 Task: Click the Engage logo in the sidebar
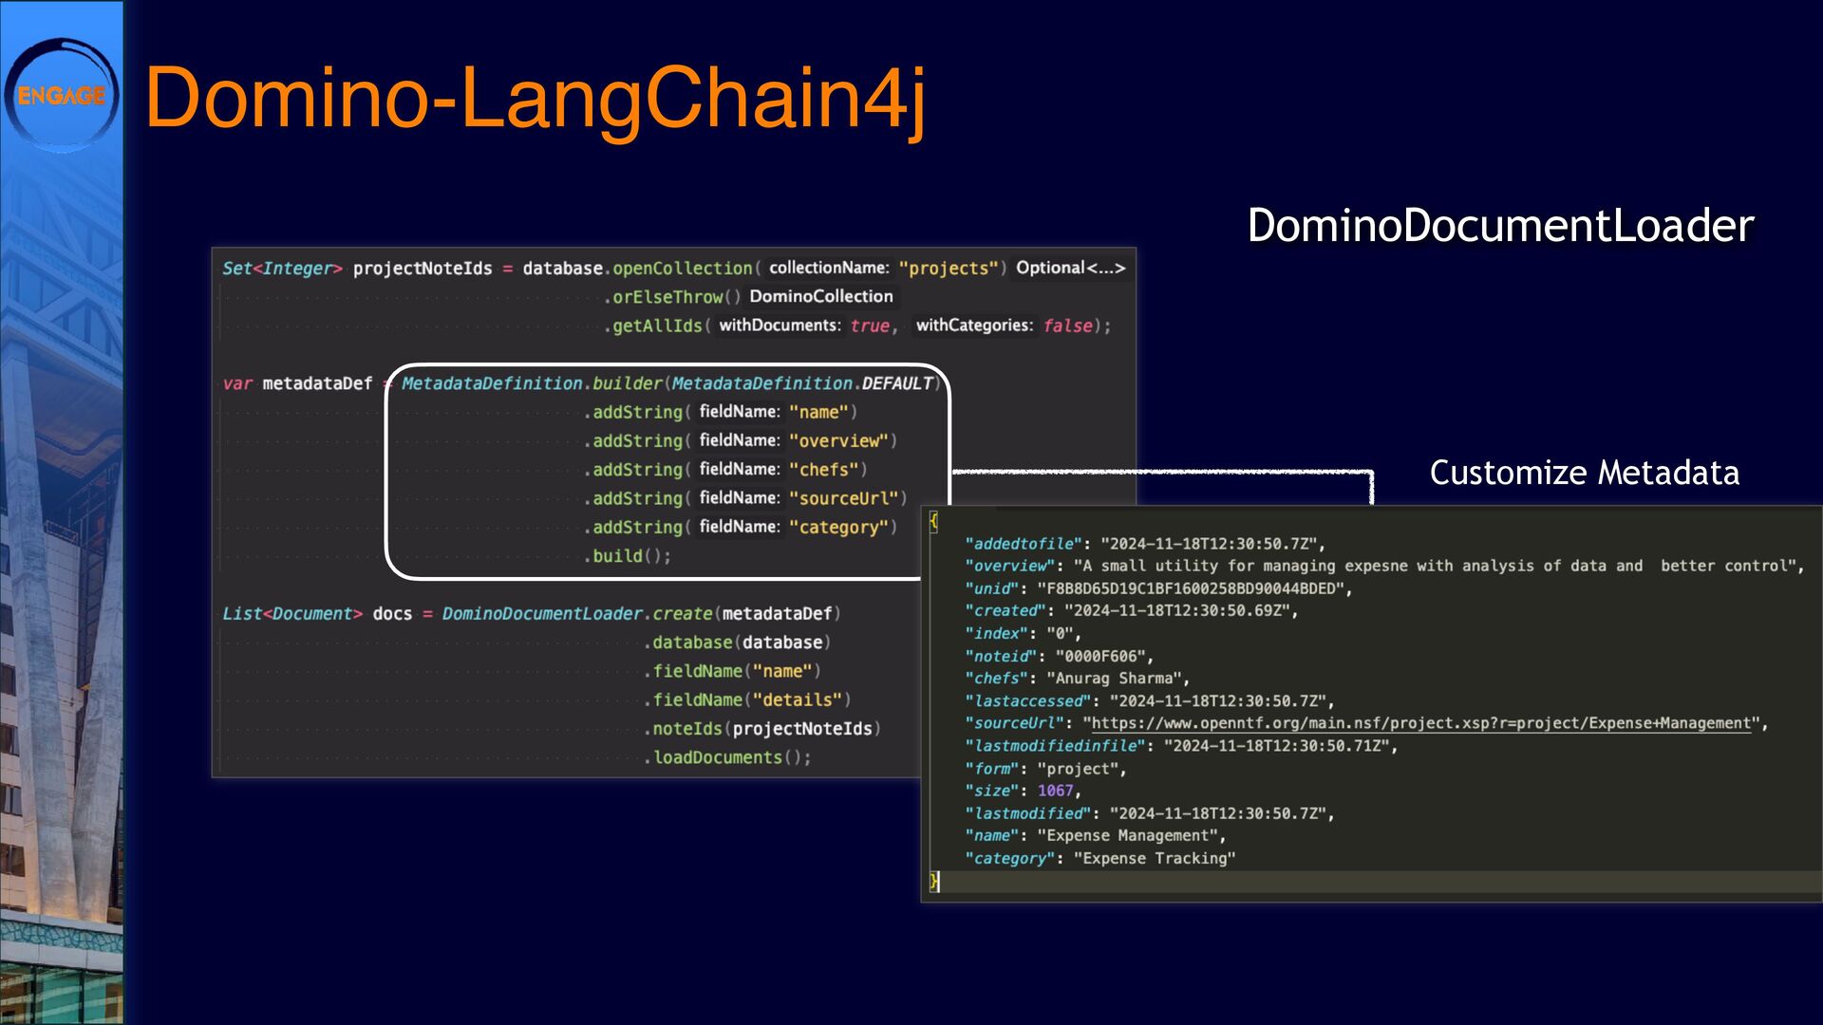coord(62,95)
